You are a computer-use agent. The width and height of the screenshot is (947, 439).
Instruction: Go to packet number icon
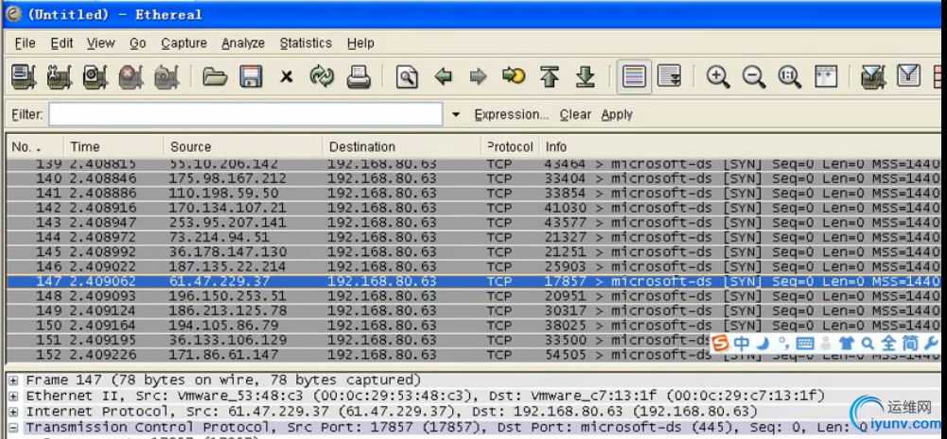[x=514, y=76]
